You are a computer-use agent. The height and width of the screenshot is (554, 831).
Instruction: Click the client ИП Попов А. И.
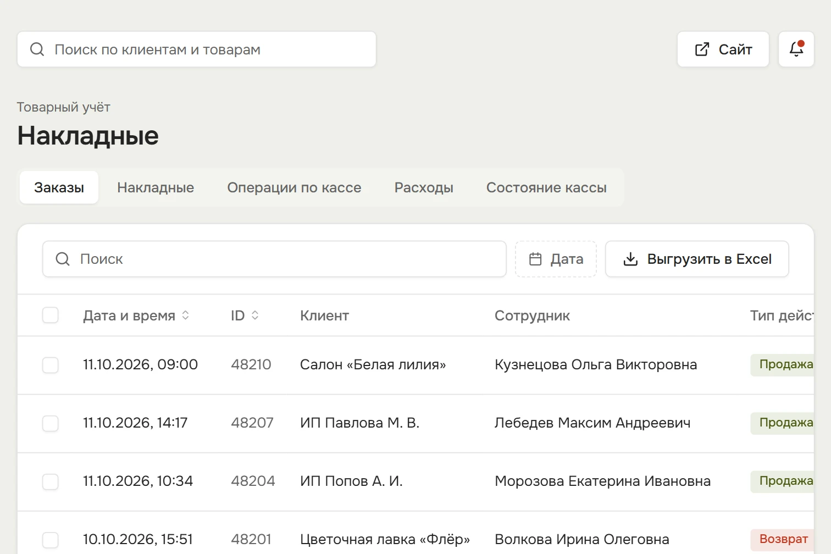[x=351, y=481]
